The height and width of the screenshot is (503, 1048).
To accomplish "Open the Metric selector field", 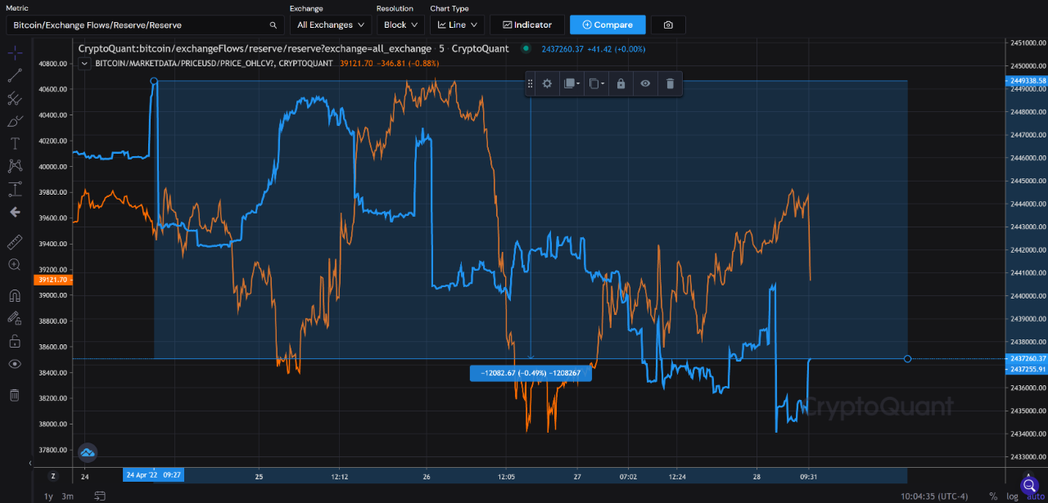I will (x=144, y=25).
